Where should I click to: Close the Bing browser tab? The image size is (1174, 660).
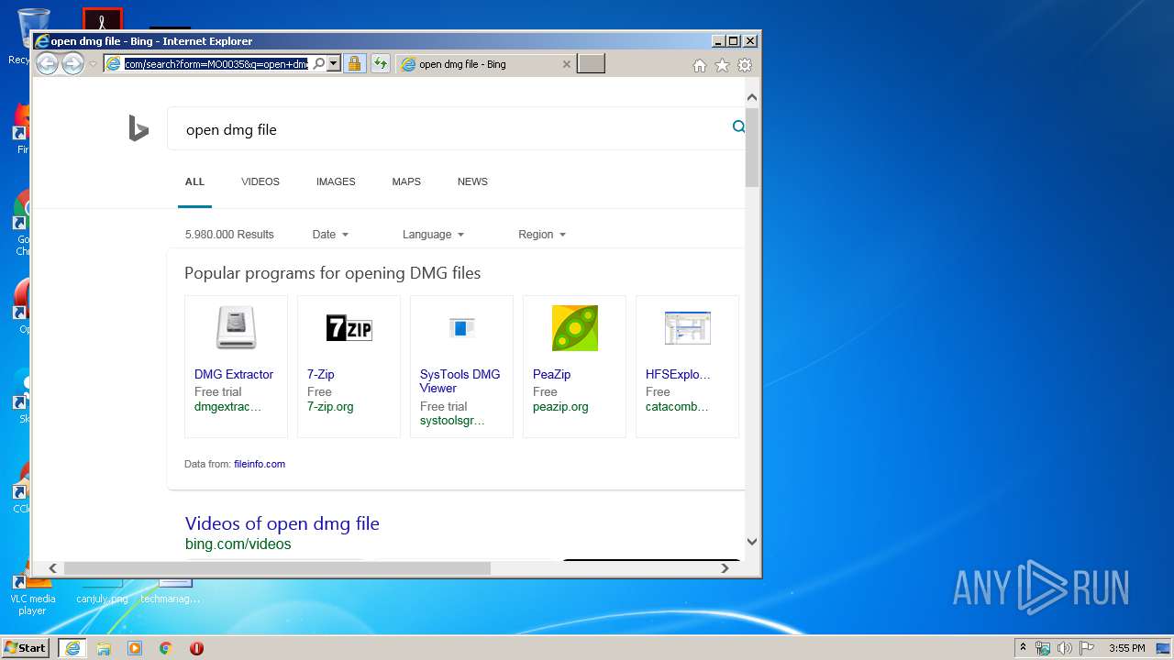pos(566,64)
